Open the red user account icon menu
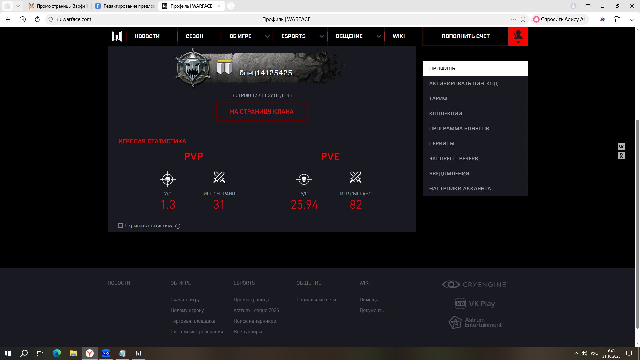This screenshot has width=640, height=360. coord(518,36)
